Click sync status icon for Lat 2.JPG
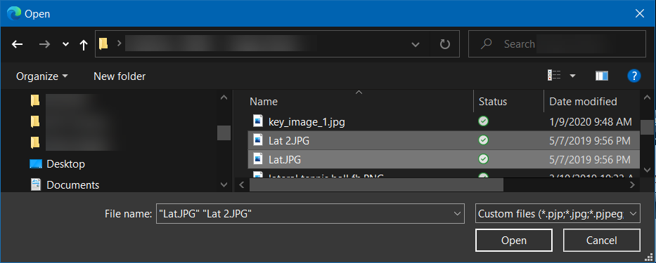This screenshot has height=263, width=656. coord(483,140)
